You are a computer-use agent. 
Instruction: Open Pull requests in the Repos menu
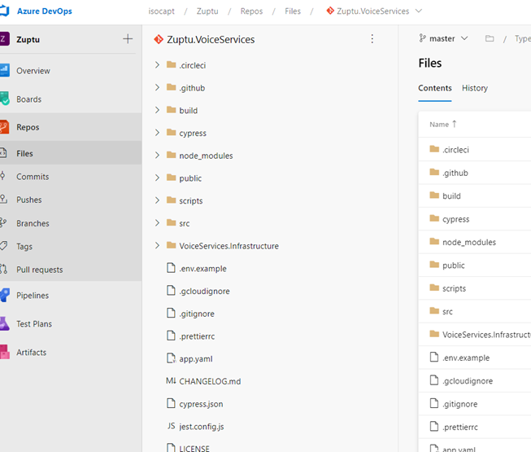click(40, 270)
